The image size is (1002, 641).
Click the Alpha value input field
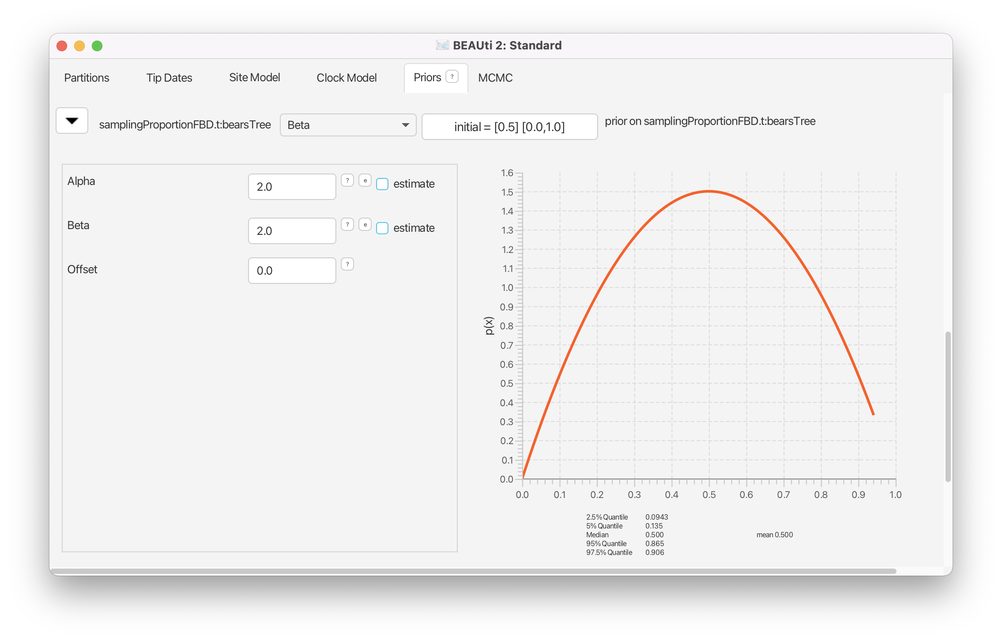tap(292, 187)
